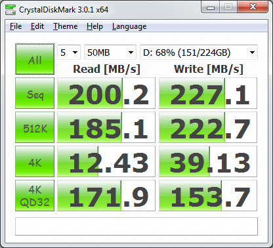The height and width of the screenshot is (248, 273).
Task: Select the 4K QD32 read result 171.9
Action: (x=106, y=196)
